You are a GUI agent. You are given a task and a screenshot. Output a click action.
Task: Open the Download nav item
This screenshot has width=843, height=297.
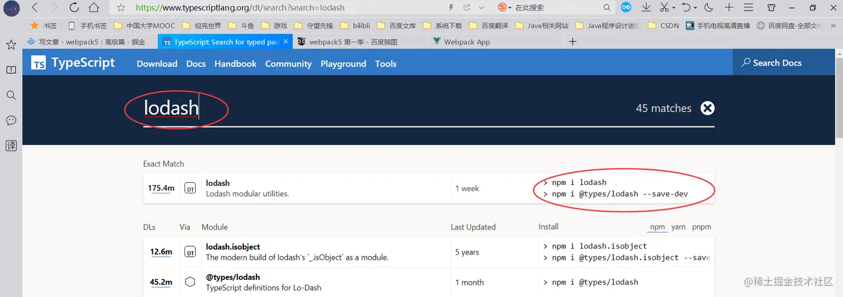(x=157, y=64)
